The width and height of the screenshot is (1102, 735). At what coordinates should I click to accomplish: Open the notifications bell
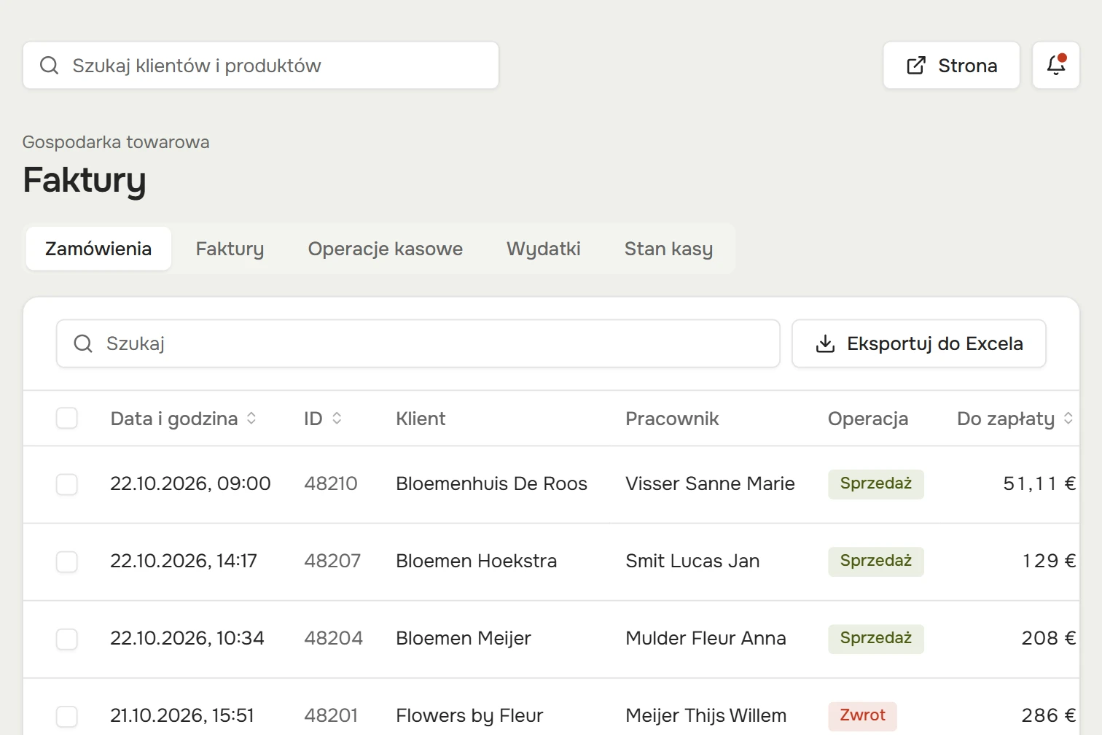point(1056,66)
